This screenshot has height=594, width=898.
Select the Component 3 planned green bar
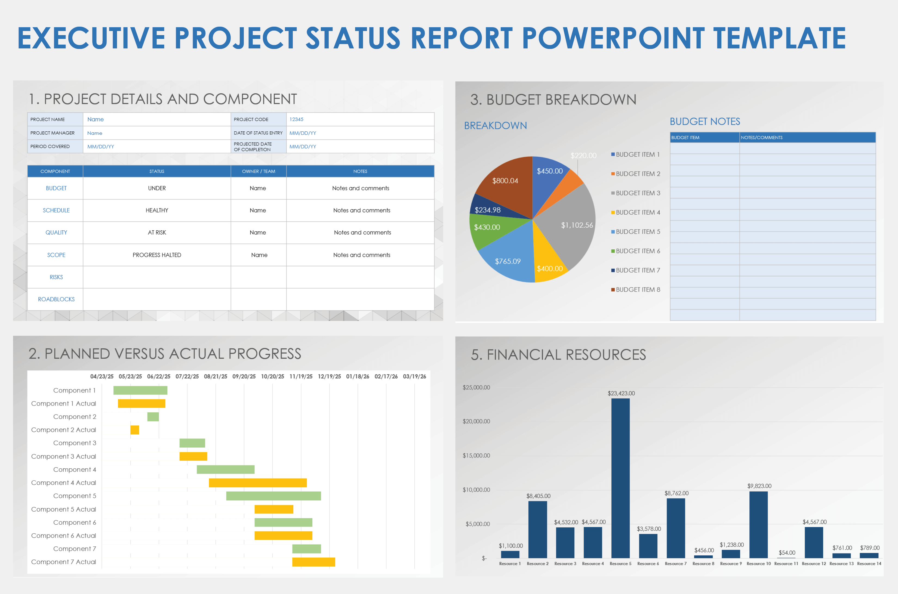click(x=192, y=443)
